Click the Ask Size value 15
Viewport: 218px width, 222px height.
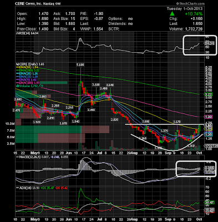(73, 19)
